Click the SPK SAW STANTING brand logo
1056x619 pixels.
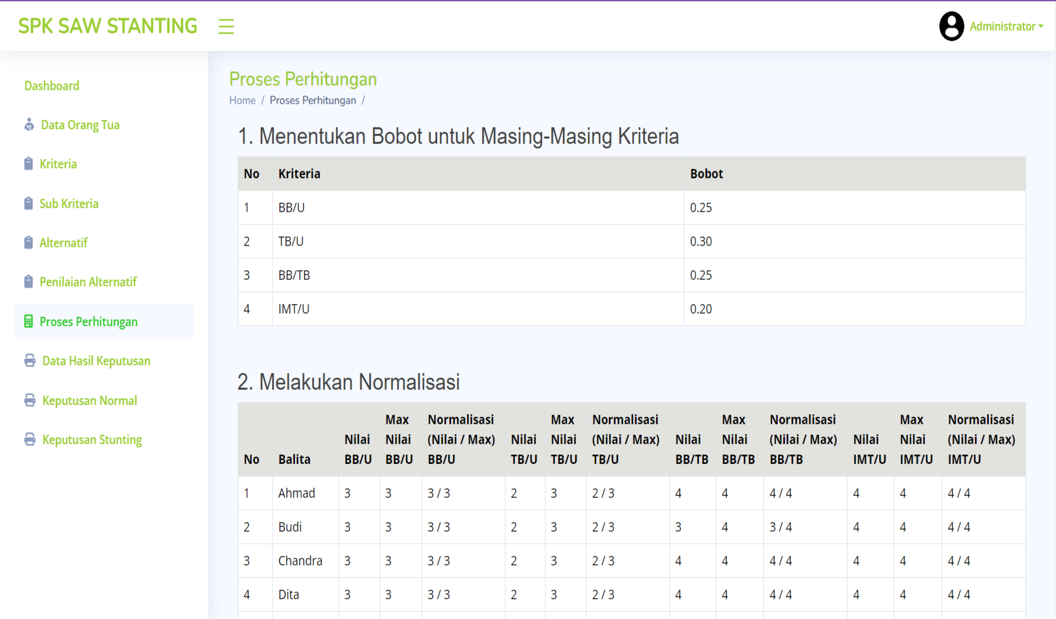tap(108, 26)
